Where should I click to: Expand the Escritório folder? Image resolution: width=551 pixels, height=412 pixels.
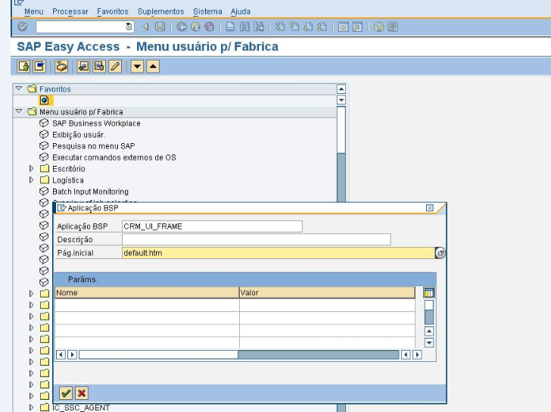[32, 169]
